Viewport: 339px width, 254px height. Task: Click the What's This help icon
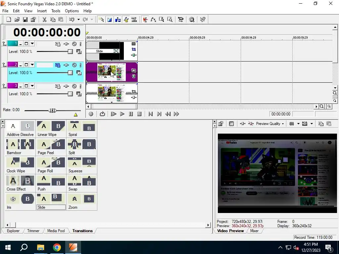pyautogui.click(x=203, y=20)
